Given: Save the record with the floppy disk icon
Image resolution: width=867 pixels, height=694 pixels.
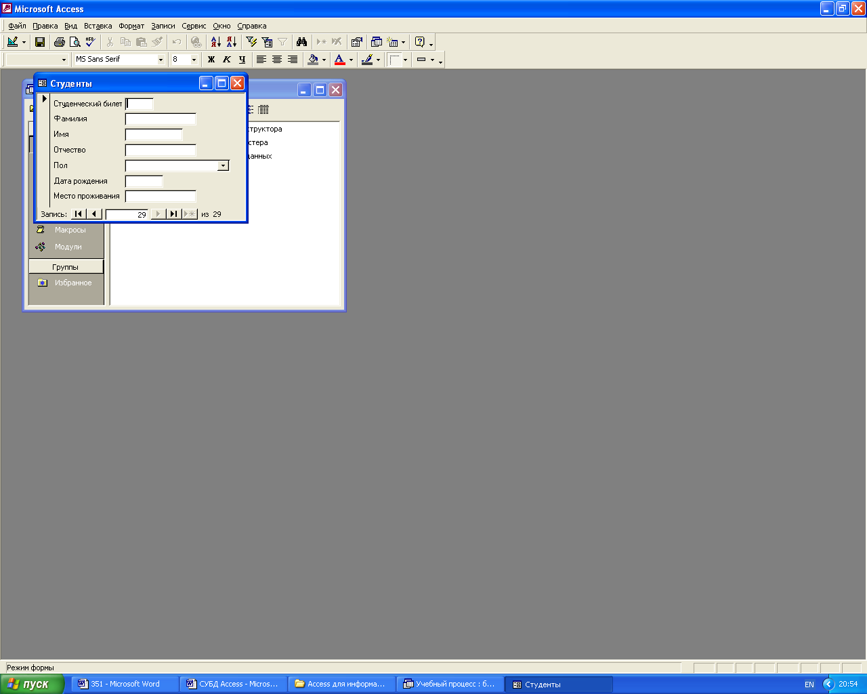Looking at the screenshot, I should [40, 42].
